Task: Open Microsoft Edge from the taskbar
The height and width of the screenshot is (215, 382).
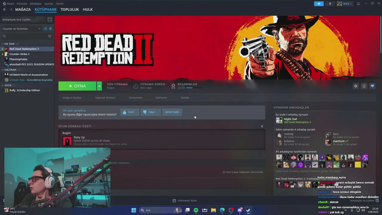Action: coord(222,210)
